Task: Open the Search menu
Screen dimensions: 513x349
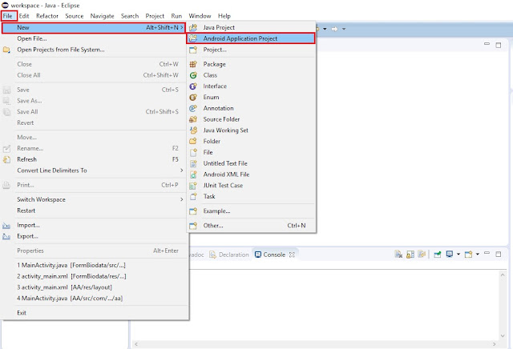Action: [130, 16]
